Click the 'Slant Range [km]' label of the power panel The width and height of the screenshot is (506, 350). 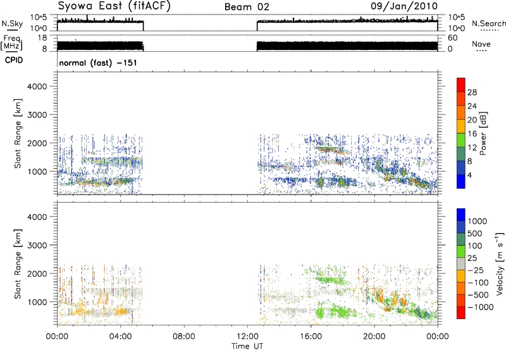point(18,133)
